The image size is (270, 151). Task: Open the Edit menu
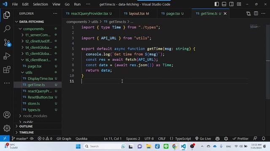[25, 4]
